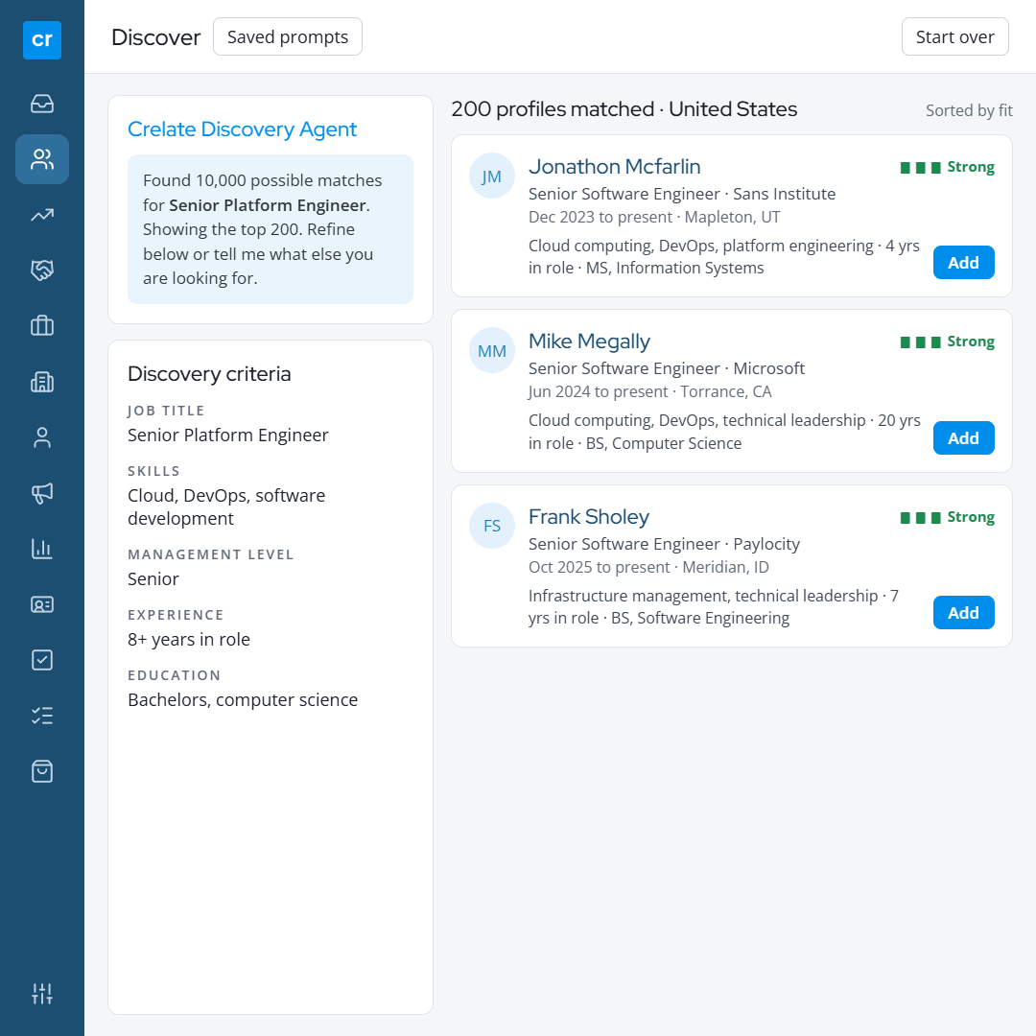Screen dimensions: 1036x1036
Task: Click the 'Sorted by fit' label
Action: (x=969, y=110)
